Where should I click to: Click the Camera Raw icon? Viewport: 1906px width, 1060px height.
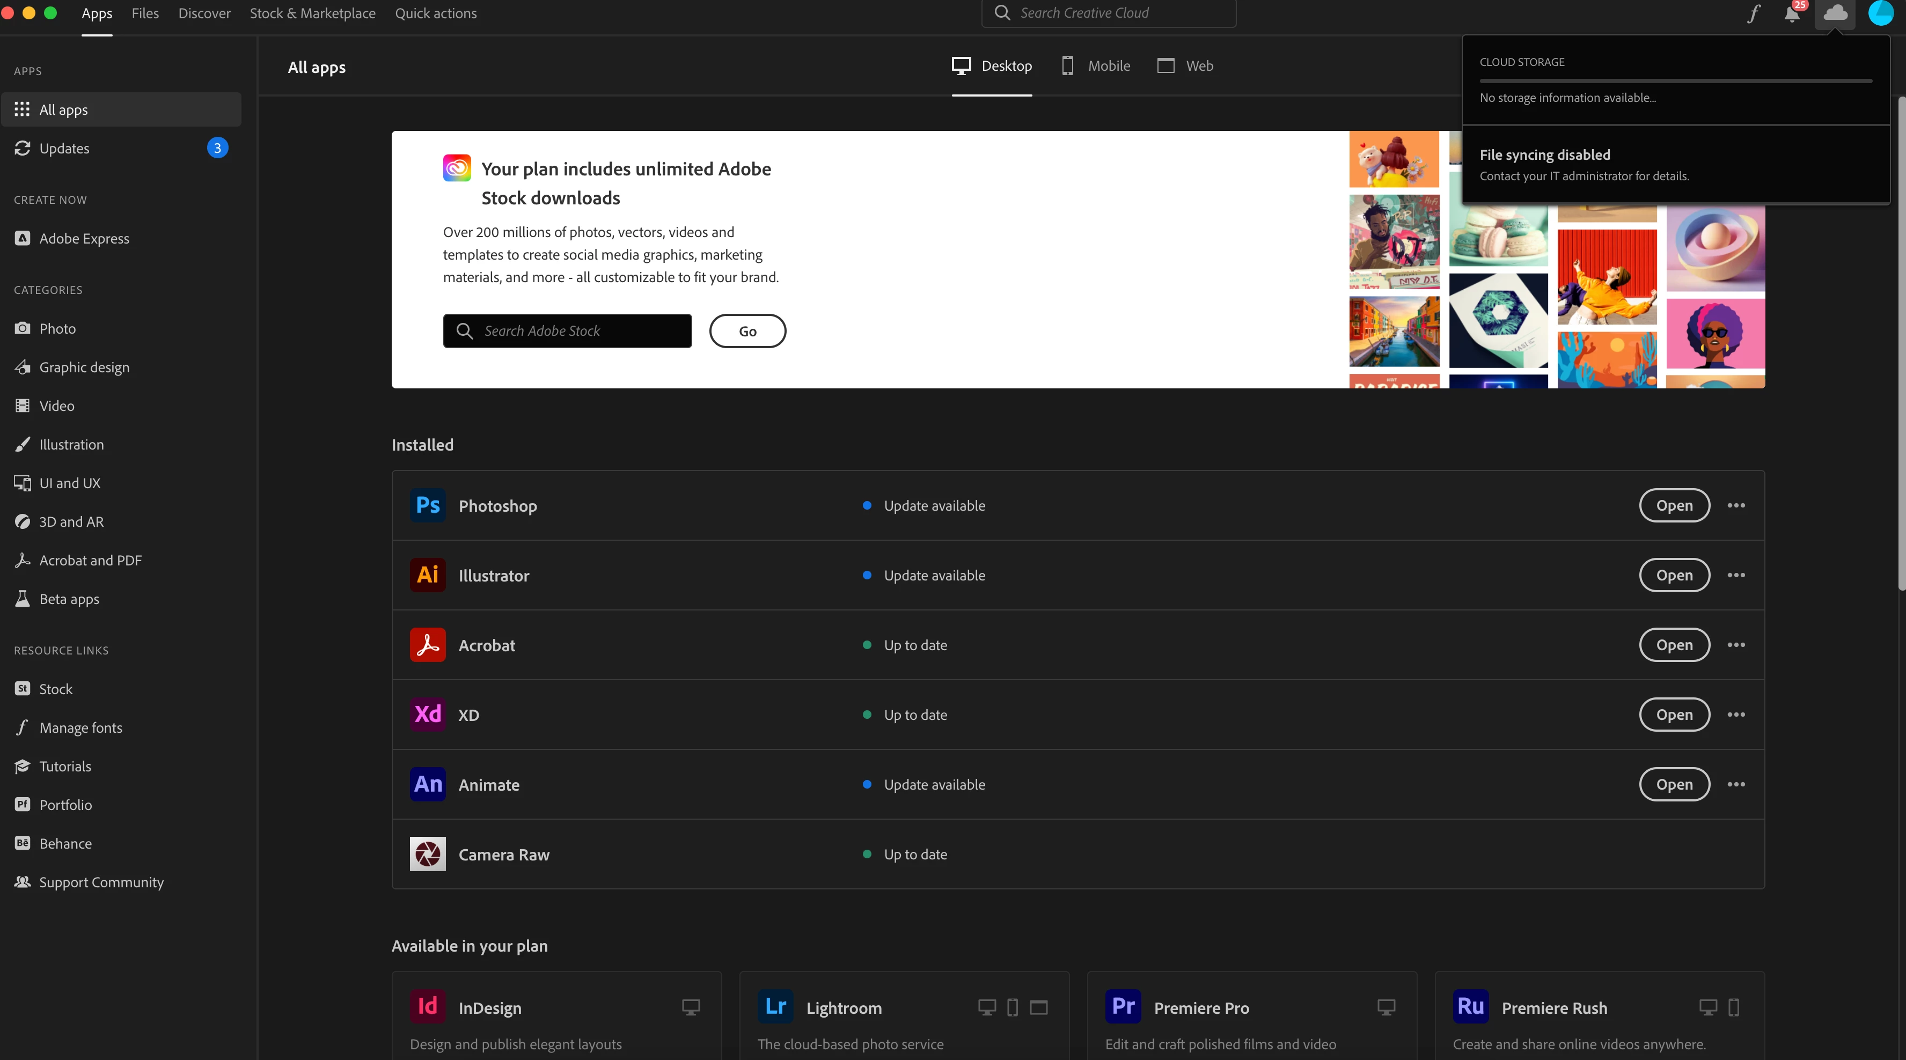(x=428, y=853)
